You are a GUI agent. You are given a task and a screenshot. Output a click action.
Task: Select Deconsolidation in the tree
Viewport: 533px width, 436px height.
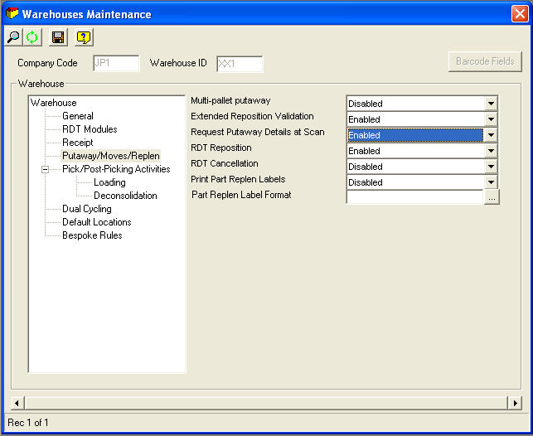pyautogui.click(x=125, y=196)
